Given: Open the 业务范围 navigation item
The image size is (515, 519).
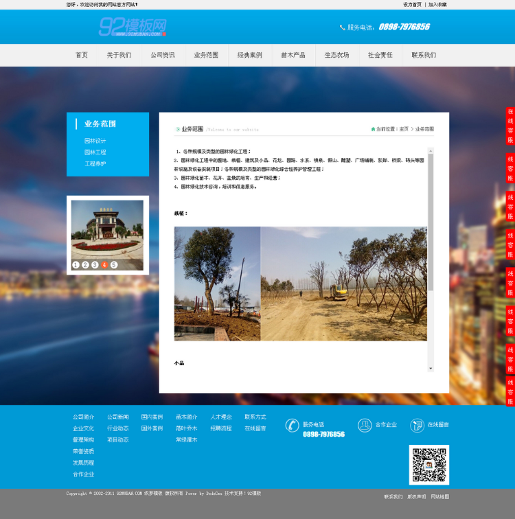Looking at the screenshot, I should [x=206, y=56].
